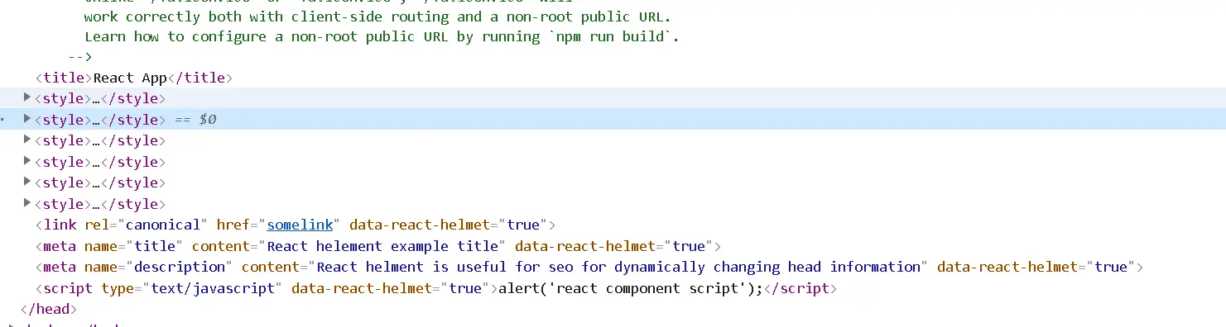
Task: Select the closing </head> tag row
Action: pyautogui.click(x=48, y=310)
